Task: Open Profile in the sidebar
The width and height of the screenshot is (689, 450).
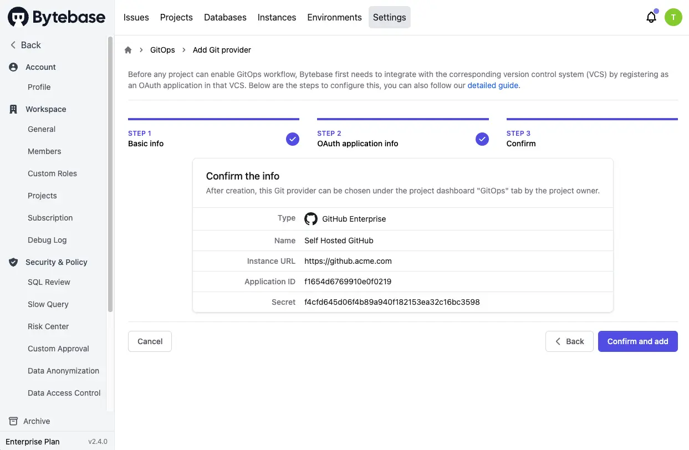Action: click(39, 87)
